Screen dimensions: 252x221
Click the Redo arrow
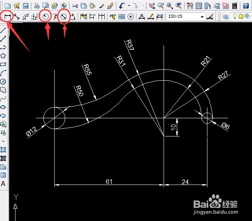135,6
